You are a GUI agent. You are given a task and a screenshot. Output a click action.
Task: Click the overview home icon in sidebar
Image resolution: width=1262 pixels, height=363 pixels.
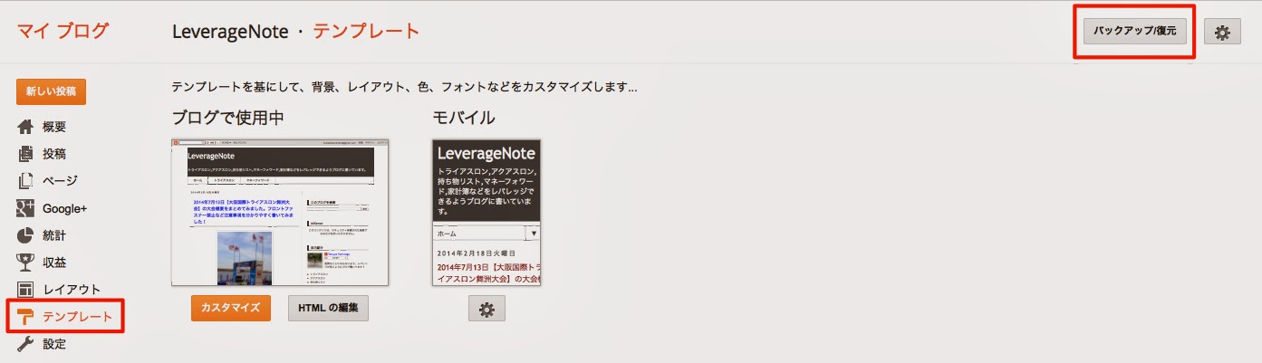pos(25,127)
